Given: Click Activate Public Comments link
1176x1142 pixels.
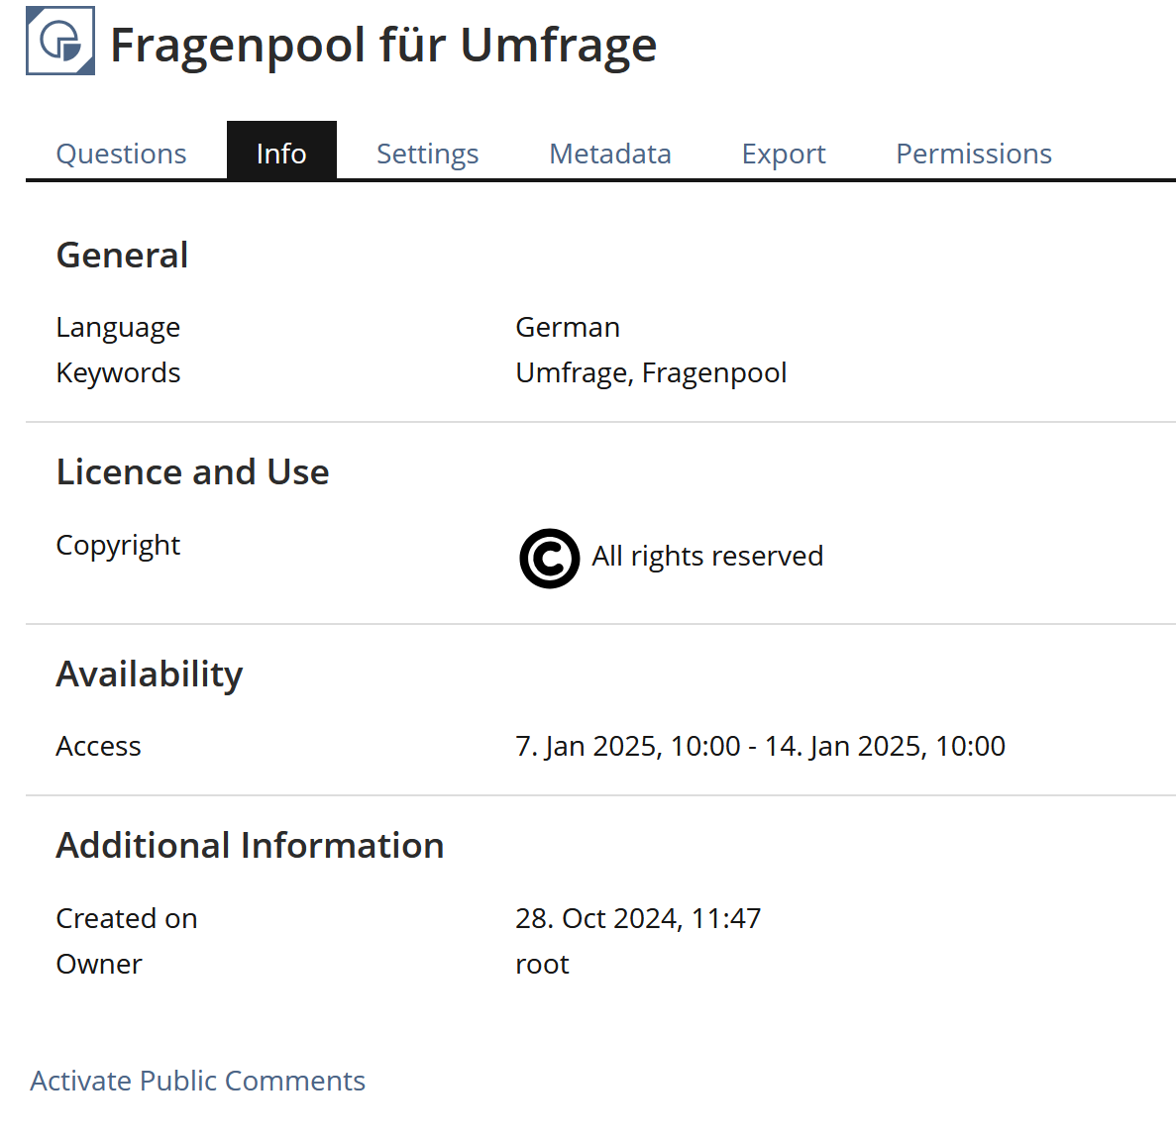Looking at the screenshot, I should pos(198,1081).
